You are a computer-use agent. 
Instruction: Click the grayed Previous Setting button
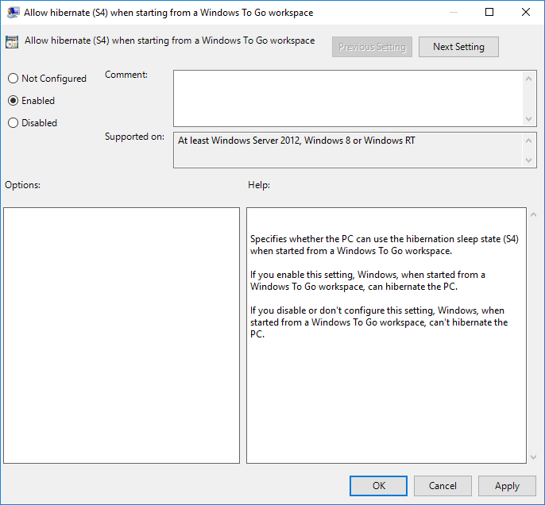[x=372, y=47]
